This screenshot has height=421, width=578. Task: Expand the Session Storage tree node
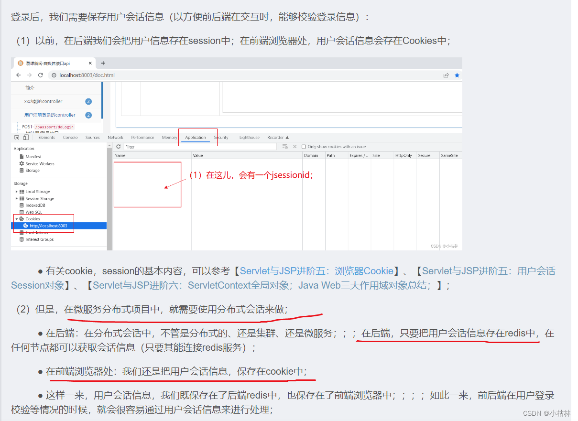17,198
